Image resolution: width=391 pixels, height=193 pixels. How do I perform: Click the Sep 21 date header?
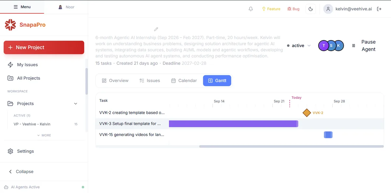click(x=279, y=101)
